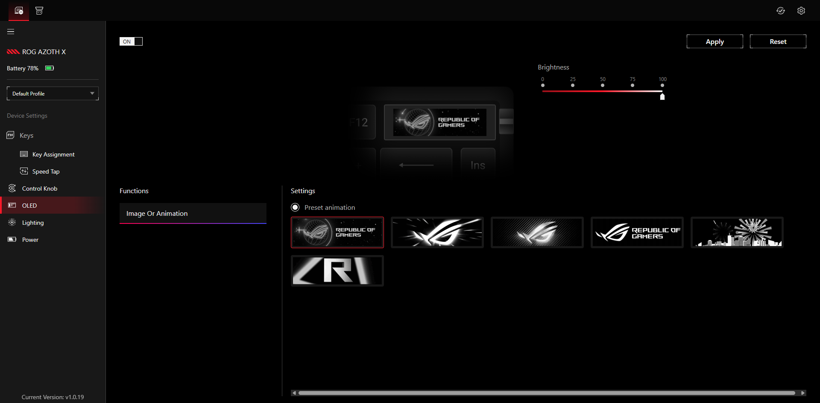Click the Reset button
The image size is (820, 403).
coord(778,41)
